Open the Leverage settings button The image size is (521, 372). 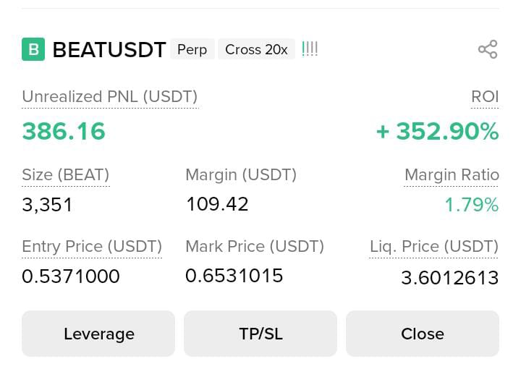click(x=98, y=334)
